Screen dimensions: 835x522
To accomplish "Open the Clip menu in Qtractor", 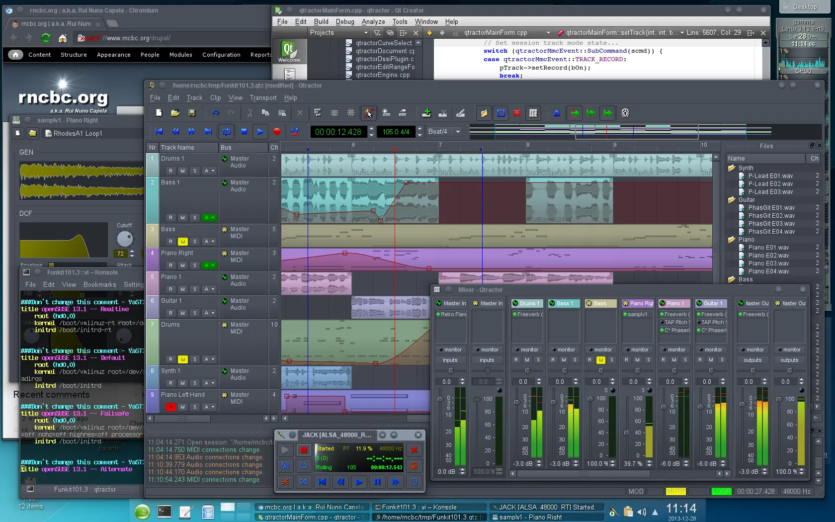I will click(x=215, y=98).
